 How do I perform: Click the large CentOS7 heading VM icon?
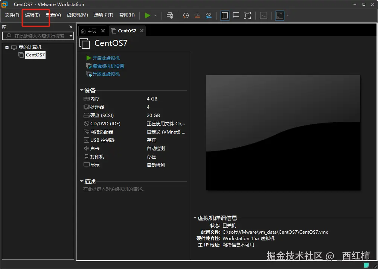pos(85,44)
